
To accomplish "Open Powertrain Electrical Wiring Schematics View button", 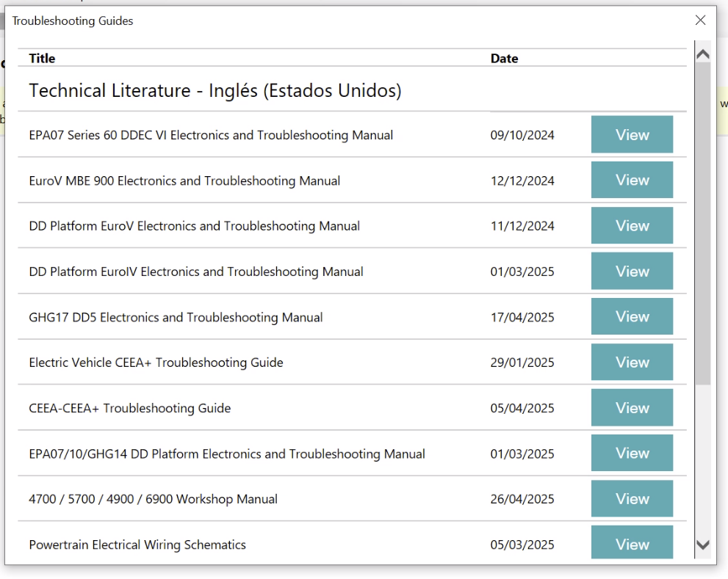I will 632,543.
